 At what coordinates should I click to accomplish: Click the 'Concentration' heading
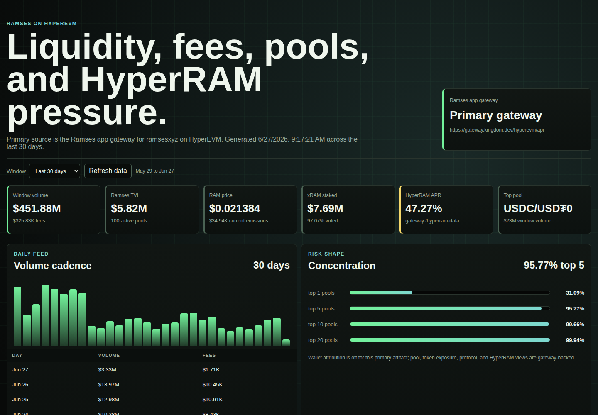pos(342,266)
